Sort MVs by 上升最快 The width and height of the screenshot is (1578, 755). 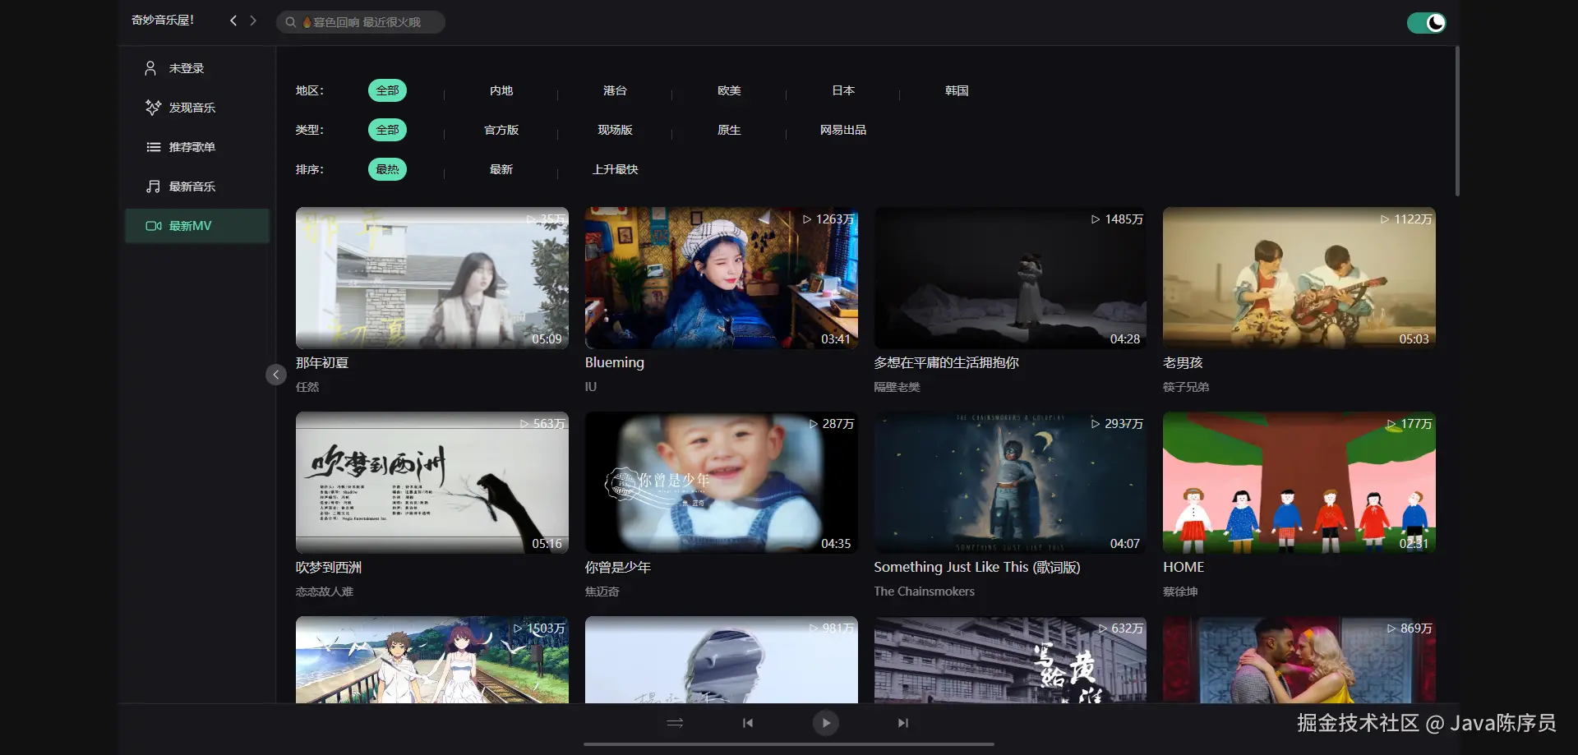coord(616,169)
